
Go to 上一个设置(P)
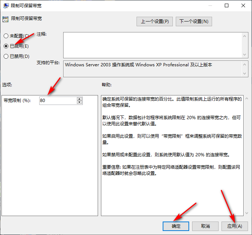(155, 21)
